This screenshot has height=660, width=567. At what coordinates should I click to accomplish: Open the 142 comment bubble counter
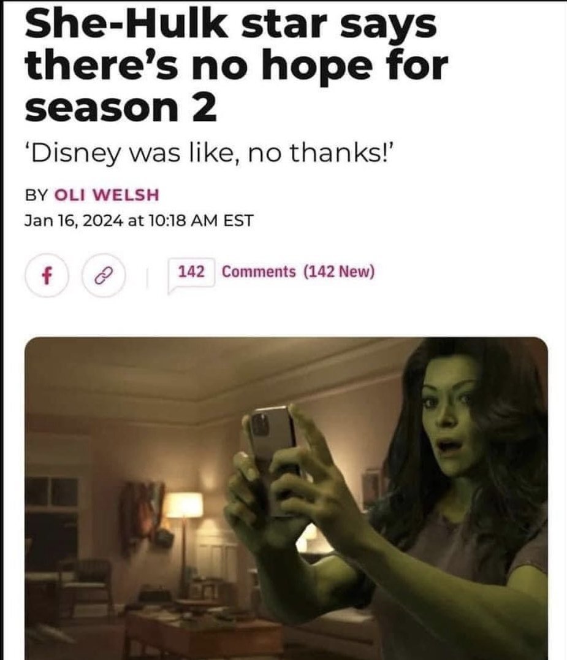[191, 273]
